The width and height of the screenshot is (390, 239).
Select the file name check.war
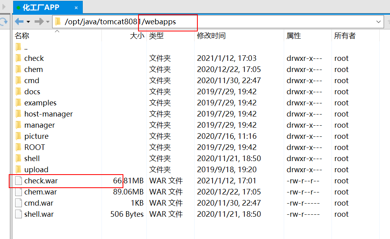click(x=41, y=181)
